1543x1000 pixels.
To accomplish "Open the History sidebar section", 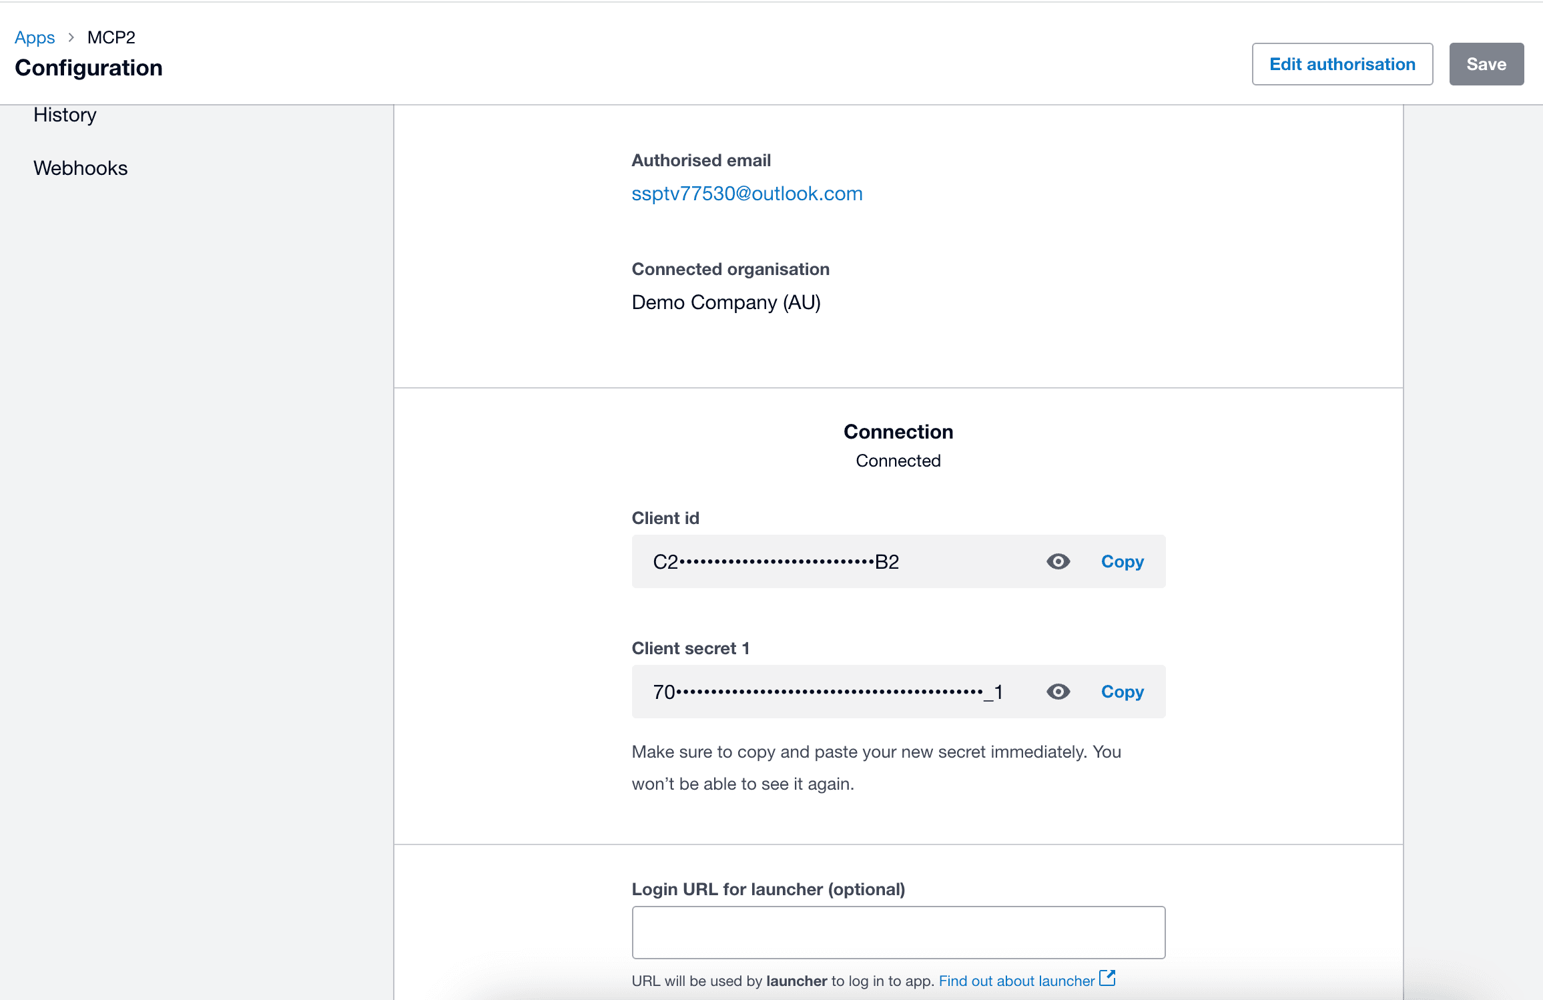I will click(x=65, y=115).
